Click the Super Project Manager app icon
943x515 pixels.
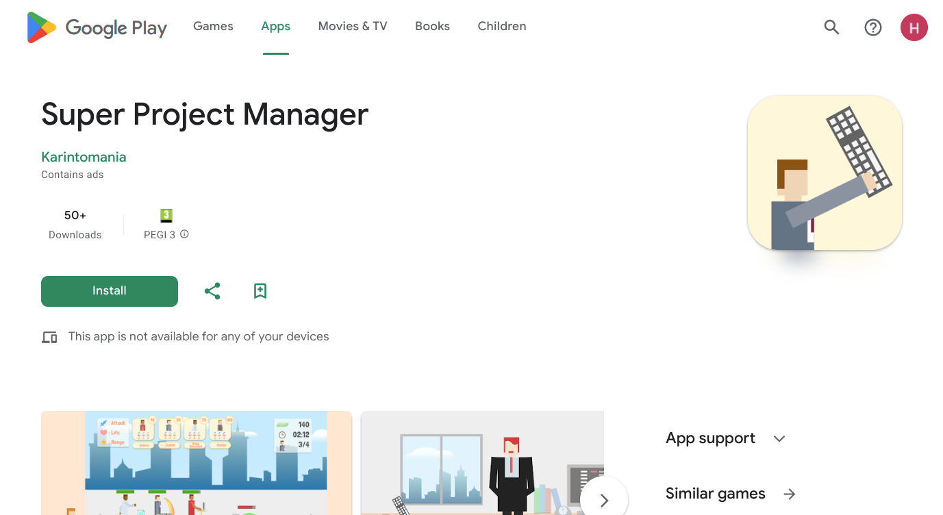(x=825, y=173)
